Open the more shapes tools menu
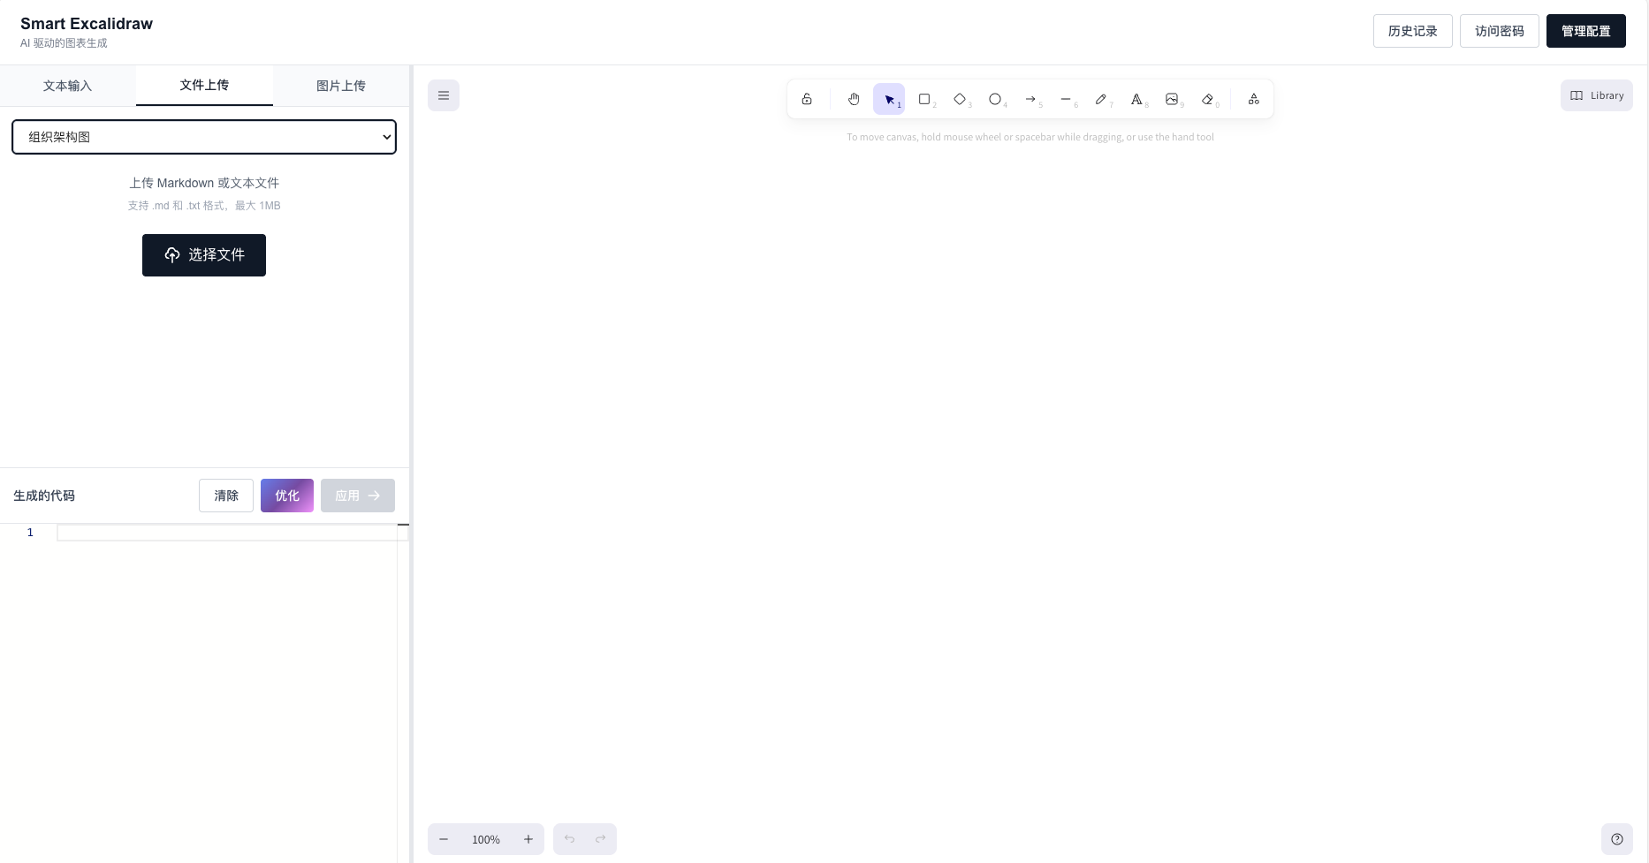1649x863 pixels. (x=1253, y=99)
